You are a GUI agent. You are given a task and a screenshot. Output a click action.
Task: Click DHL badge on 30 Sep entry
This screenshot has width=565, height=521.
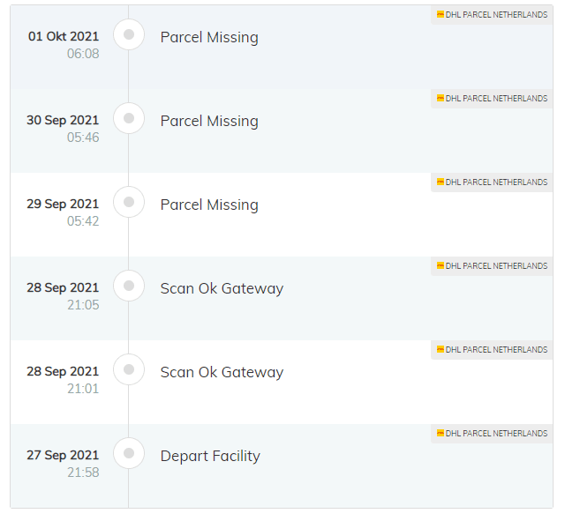click(492, 98)
